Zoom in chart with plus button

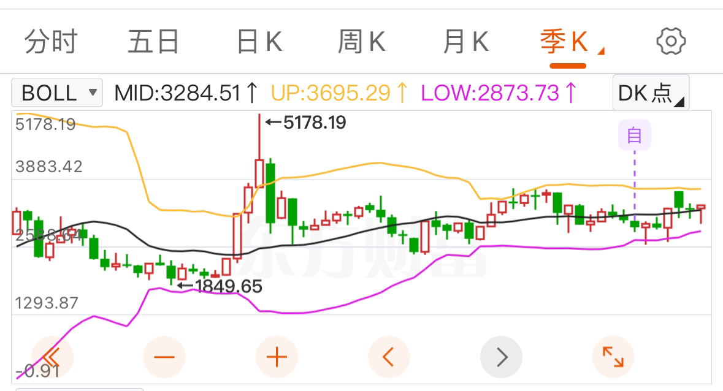(277, 357)
